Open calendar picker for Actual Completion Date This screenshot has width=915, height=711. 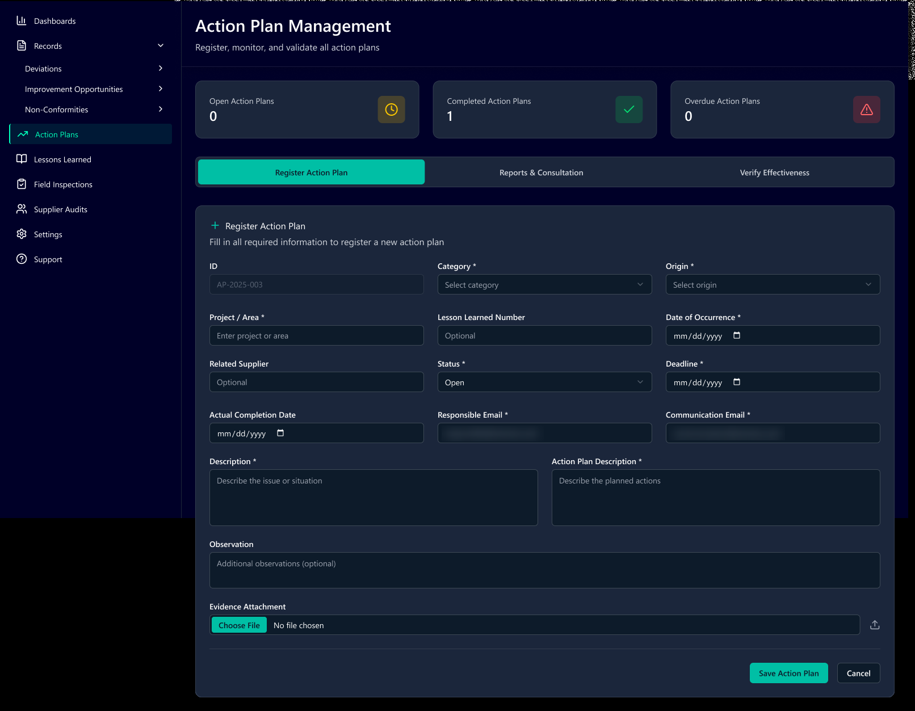click(x=280, y=433)
